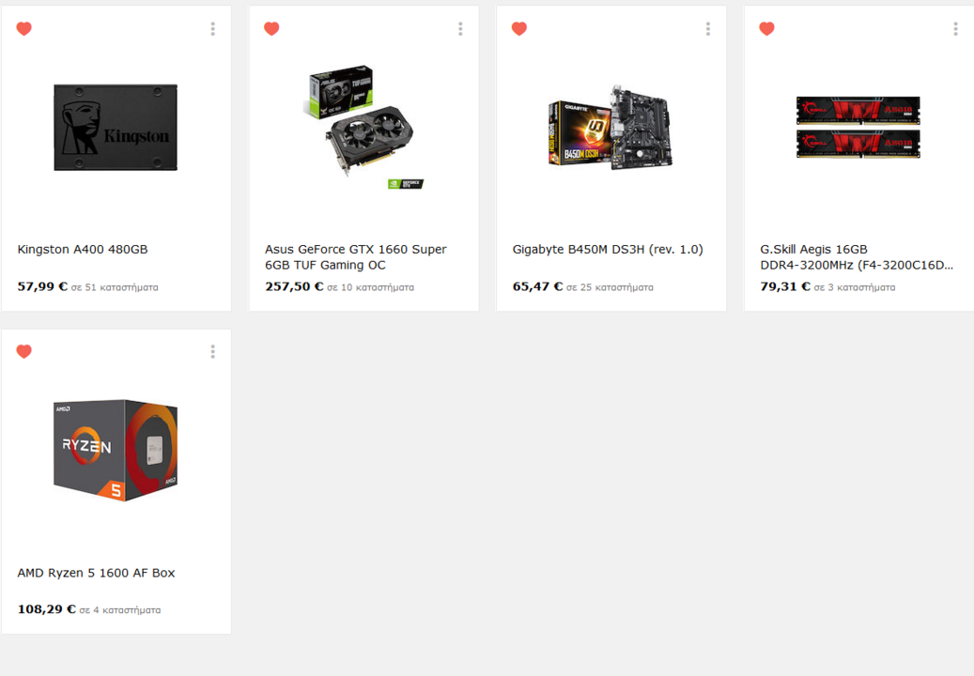
Task: Open Asus GeForce GTX 1660 Super title link
Action: (356, 257)
